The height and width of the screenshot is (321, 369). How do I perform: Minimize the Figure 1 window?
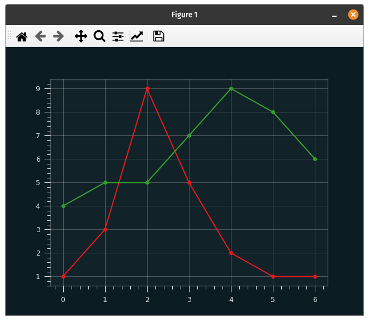334,15
